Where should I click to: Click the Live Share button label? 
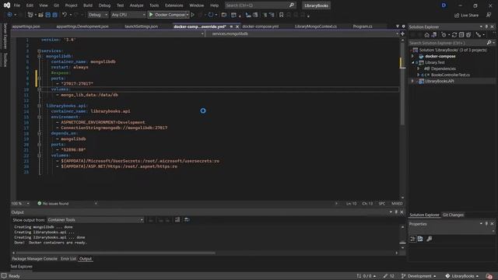coord(469,16)
